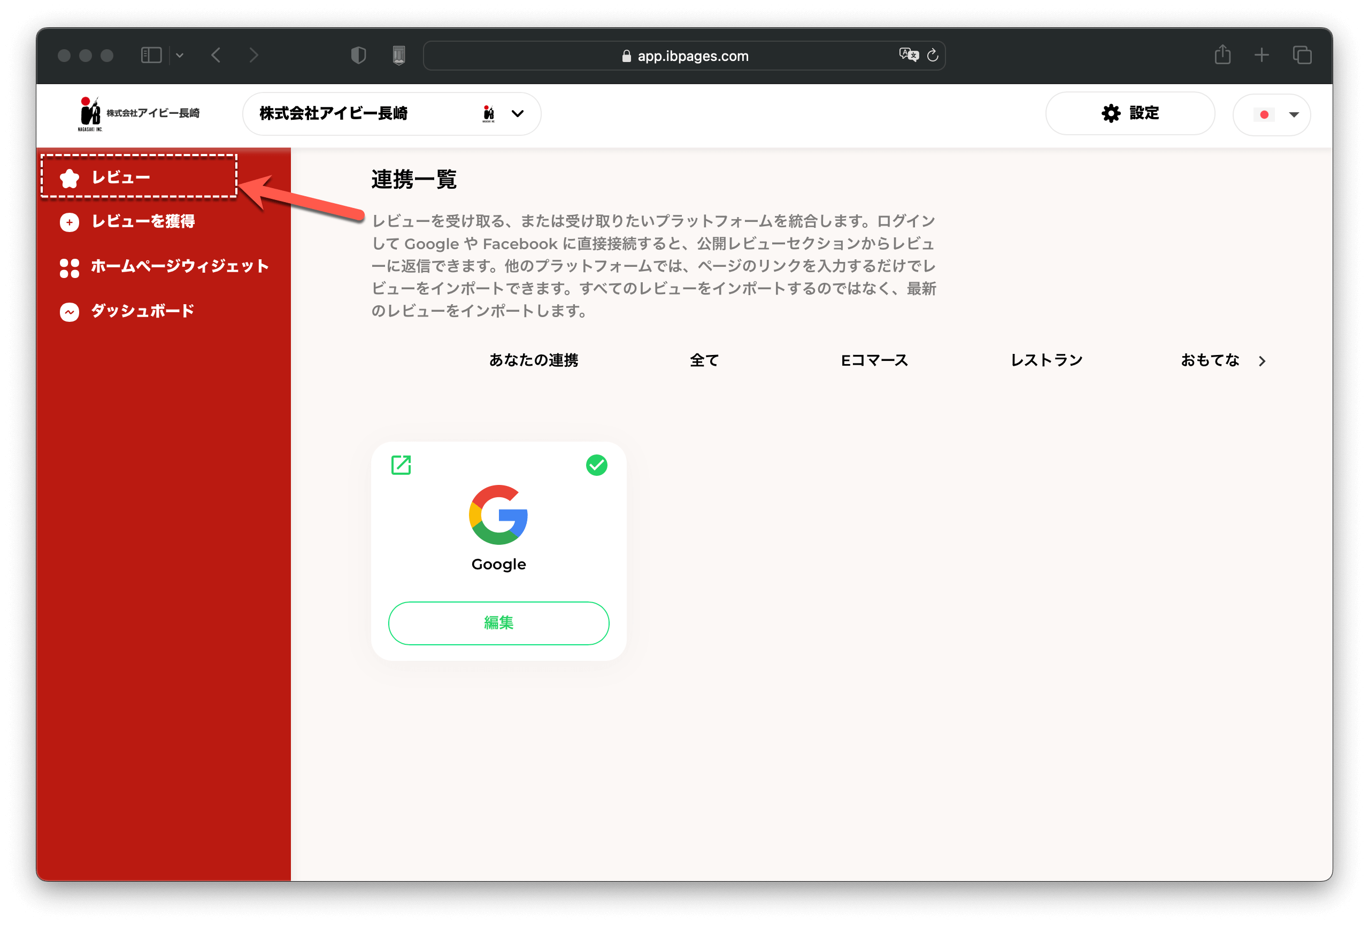Open the レビュー sidebar item

(139, 177)
